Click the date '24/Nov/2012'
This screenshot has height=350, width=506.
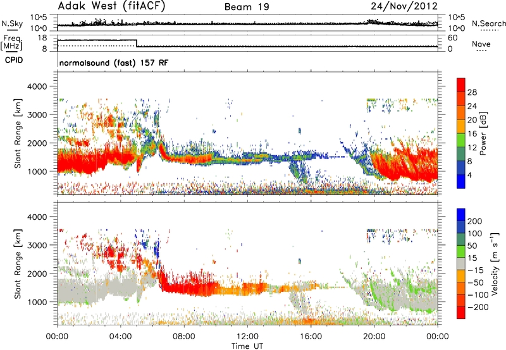(404, 6)
